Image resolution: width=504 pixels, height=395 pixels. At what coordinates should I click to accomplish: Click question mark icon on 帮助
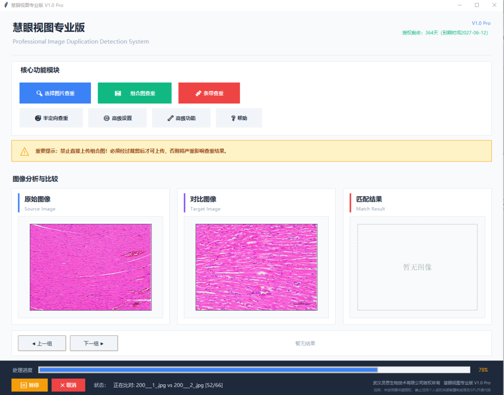(233, 118)
